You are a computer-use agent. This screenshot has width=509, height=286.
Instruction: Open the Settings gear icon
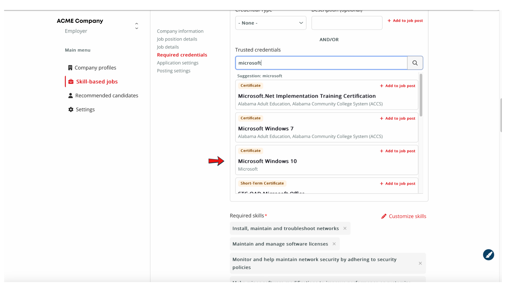pos(71,109)
